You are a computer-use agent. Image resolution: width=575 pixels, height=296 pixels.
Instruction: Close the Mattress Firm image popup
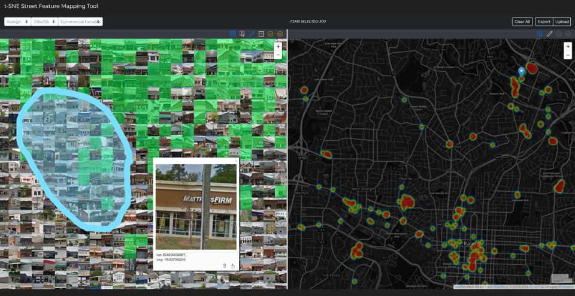point(236,161)
